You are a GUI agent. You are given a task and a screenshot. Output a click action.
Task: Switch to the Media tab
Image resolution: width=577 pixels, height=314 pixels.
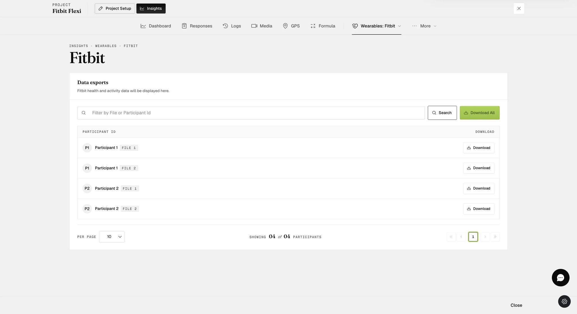point(262,26)
